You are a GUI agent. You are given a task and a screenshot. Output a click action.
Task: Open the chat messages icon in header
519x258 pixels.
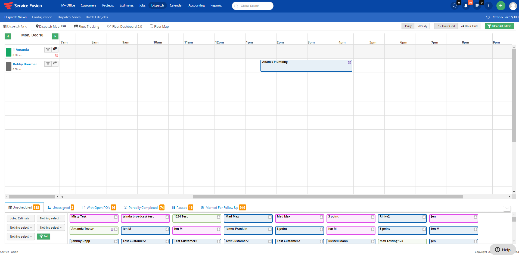[x=455, y=6]
